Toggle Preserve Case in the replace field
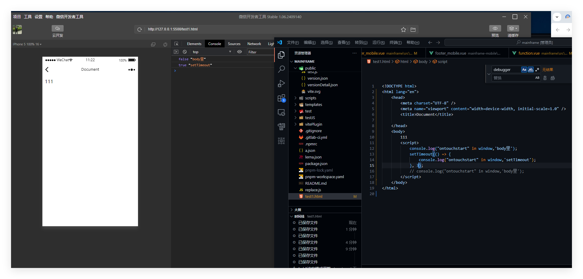This screenshot has width=583, height=279. pos(537,78)
